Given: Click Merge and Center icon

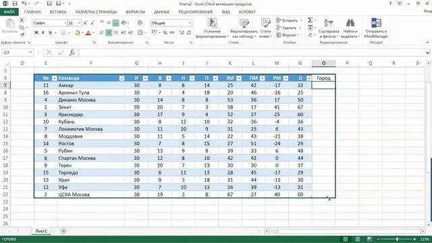Looking at the screenshot, I should 140,33.
